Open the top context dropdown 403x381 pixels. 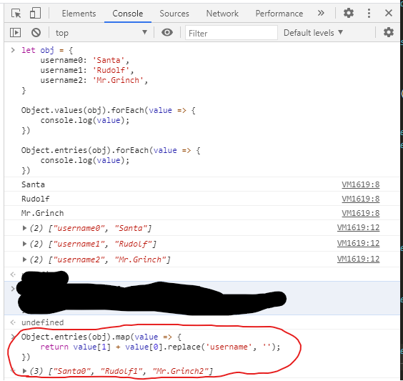[x=101, y=33]
